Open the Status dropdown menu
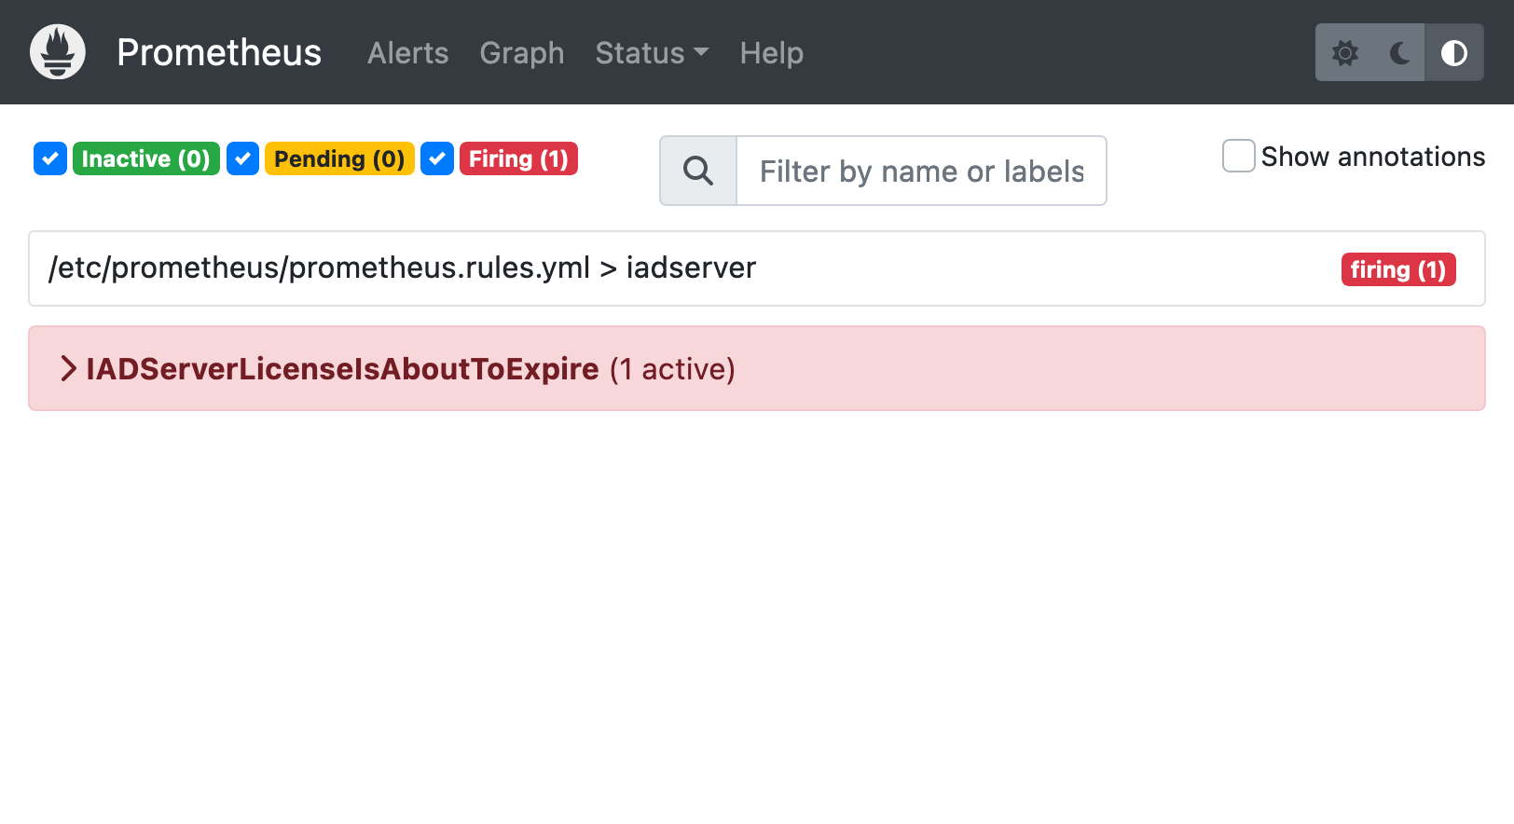 pos(652,53)
